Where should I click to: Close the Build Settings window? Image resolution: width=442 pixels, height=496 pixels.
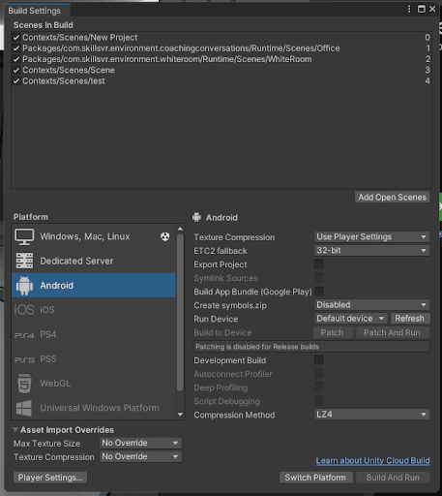tap(432, 9)
